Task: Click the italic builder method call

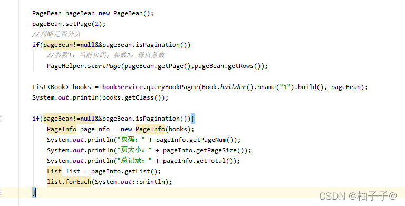Action: (233, 87)
